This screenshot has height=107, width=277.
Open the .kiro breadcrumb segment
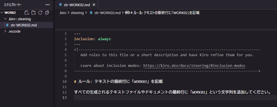(62, 13)
